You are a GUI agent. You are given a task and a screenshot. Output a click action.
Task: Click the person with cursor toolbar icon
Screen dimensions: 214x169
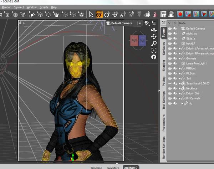(171, 14)
